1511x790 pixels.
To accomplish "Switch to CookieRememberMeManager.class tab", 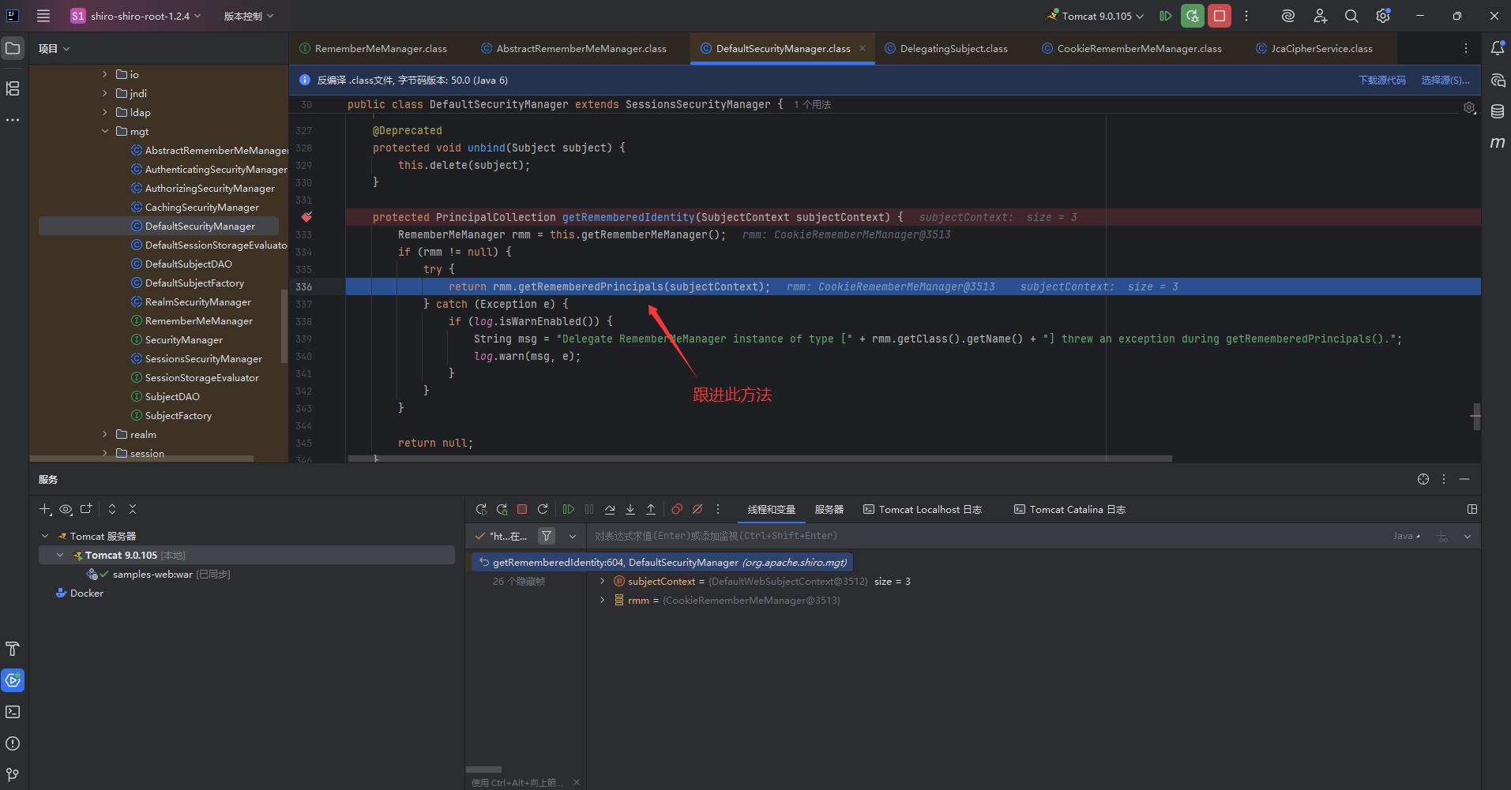I will pos(1138,49).
